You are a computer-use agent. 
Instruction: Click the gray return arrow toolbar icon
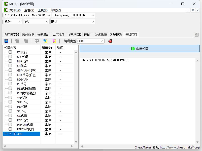click(x=37, y=41)
